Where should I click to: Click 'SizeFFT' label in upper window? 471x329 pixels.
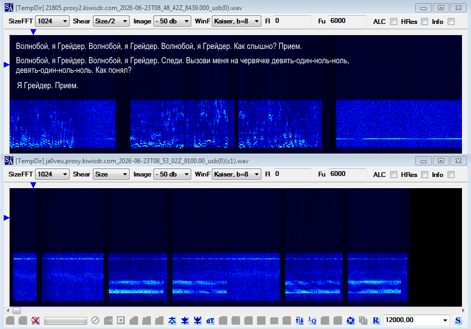[x=21, y=21]
